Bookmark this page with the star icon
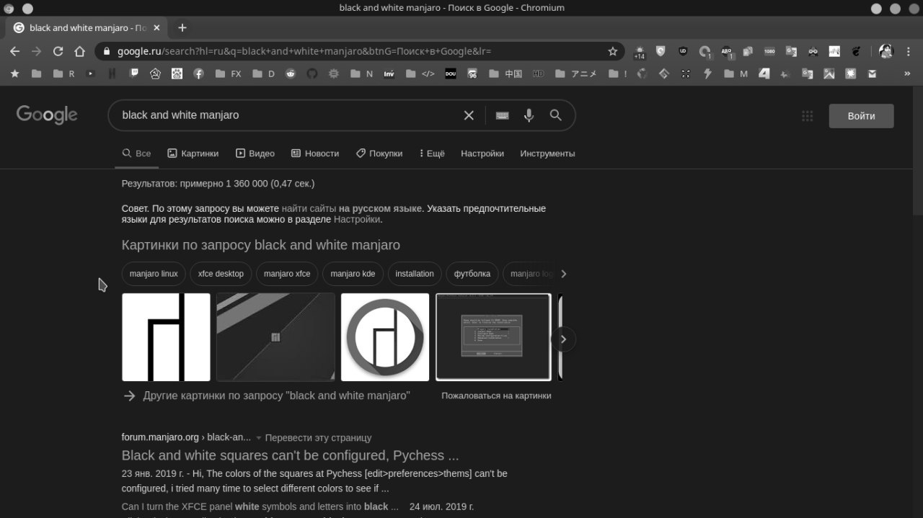 click(x=613, y=51)
